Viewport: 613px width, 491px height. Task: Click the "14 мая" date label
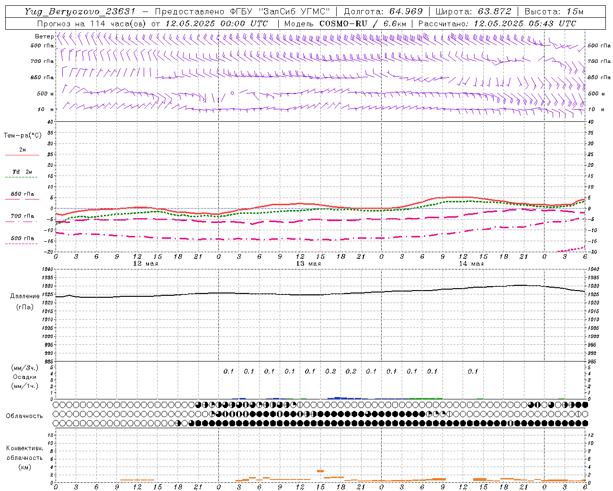(471, 264)
